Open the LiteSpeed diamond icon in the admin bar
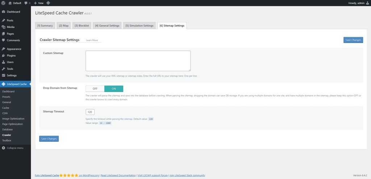 point(48,3)
